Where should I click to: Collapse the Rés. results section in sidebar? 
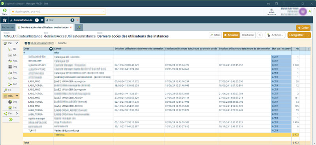(17, 96)
